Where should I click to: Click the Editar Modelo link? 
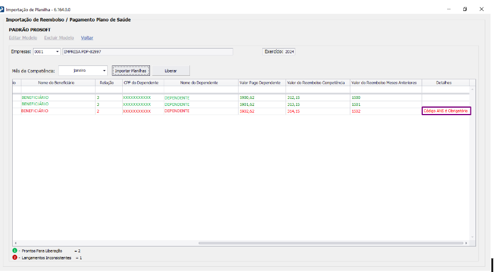23,38
